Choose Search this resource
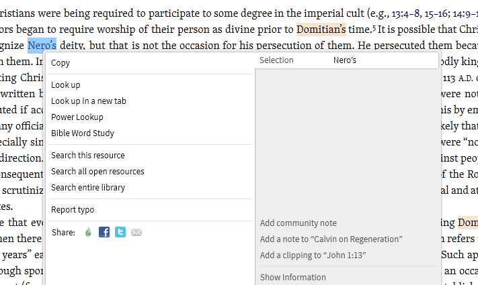 point(88,156)
